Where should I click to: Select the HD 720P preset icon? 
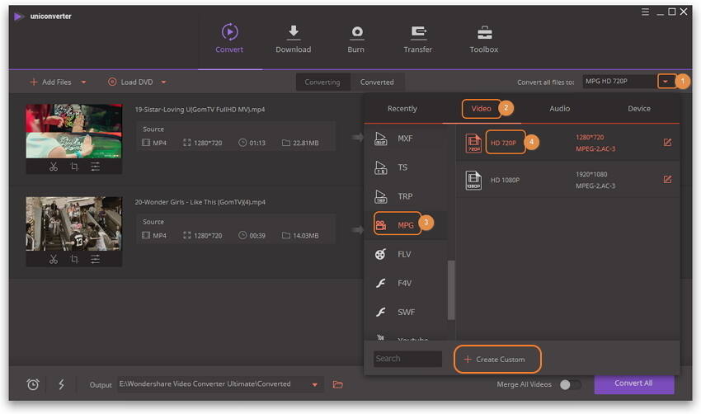[473, 143]
